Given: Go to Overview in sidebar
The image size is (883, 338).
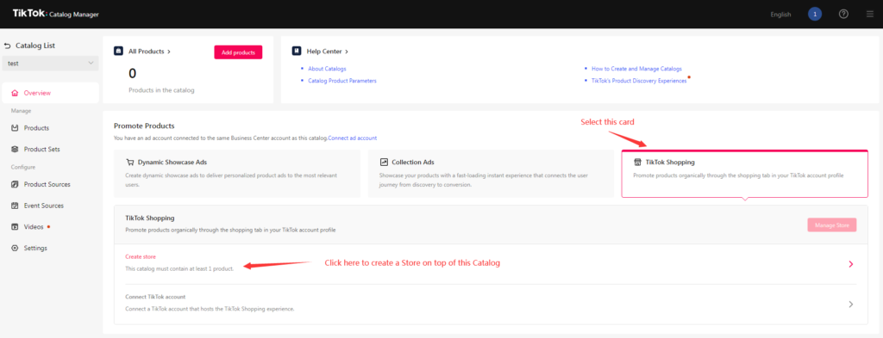Looking at the screenshot, I should pos(50,93).
